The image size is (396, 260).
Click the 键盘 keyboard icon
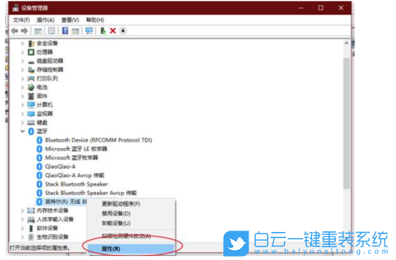[31, 122]
